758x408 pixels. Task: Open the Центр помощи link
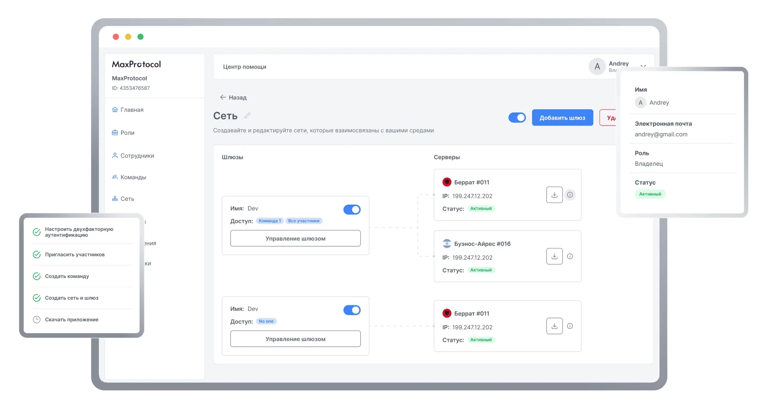point(245,67)
